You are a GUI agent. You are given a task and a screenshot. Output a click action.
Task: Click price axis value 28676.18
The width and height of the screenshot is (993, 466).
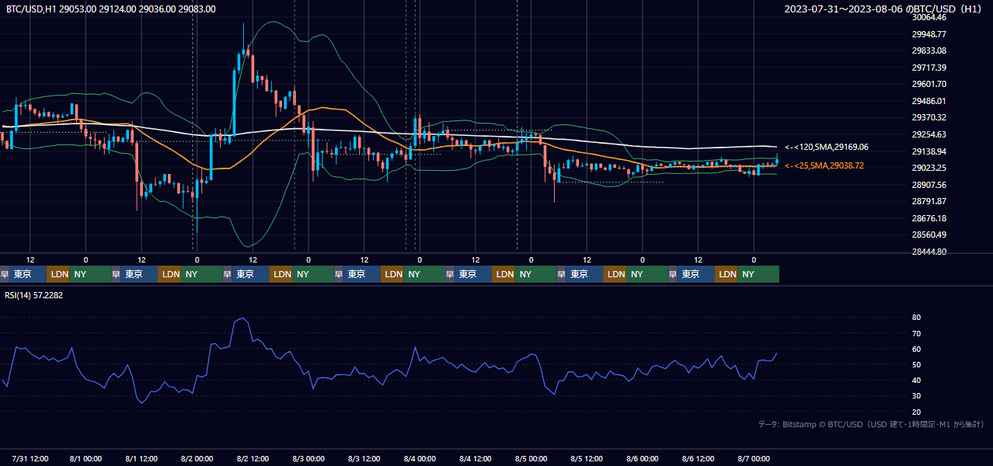pyautogui.click(x=929, y=218)
